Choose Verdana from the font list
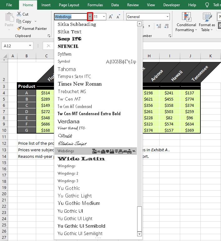 tap(96, 121)
